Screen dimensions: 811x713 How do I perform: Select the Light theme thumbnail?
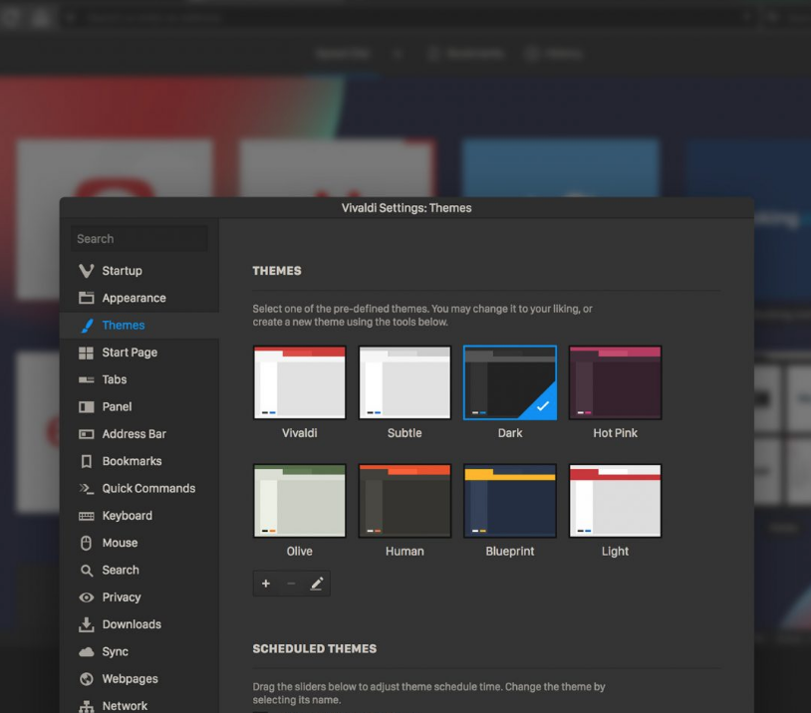(615, 501)
